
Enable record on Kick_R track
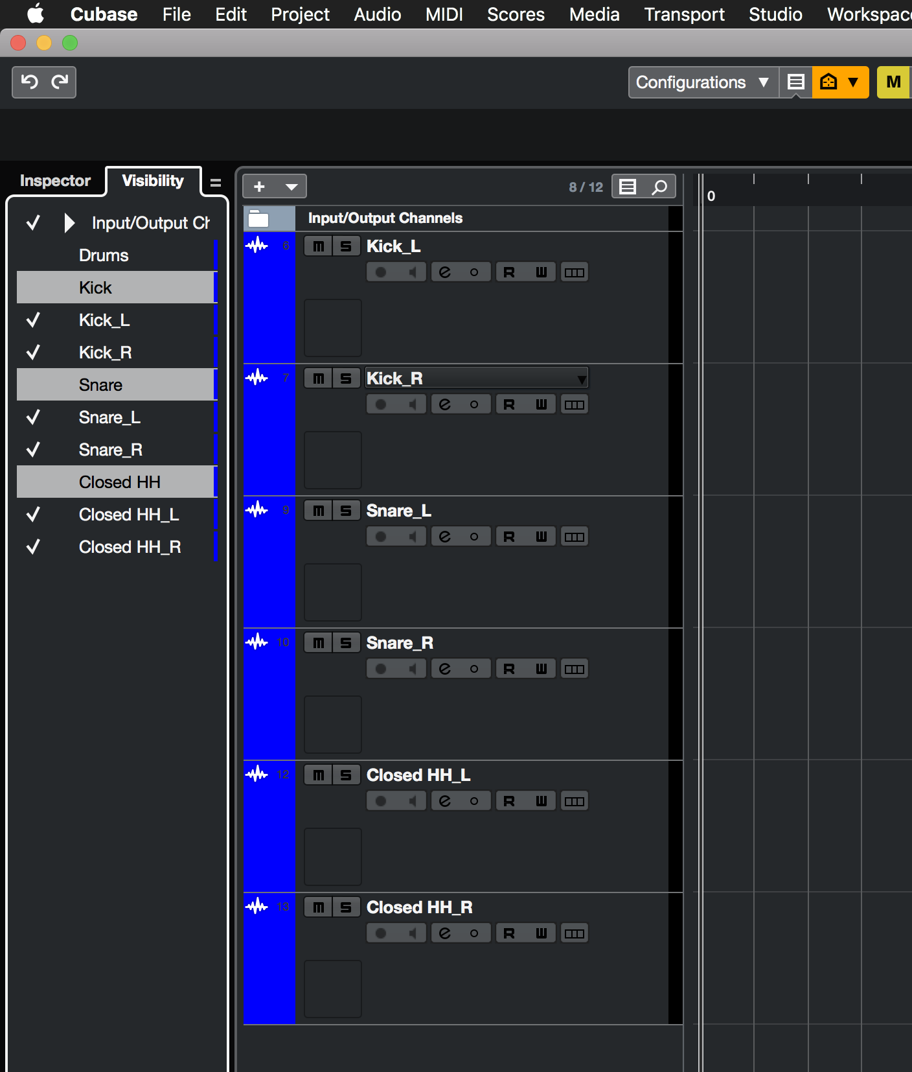point(381,404)
